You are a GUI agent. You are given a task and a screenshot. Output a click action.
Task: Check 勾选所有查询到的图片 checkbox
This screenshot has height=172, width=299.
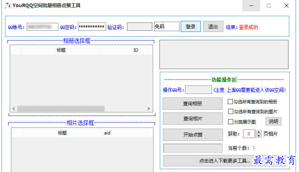pos(231,112)
